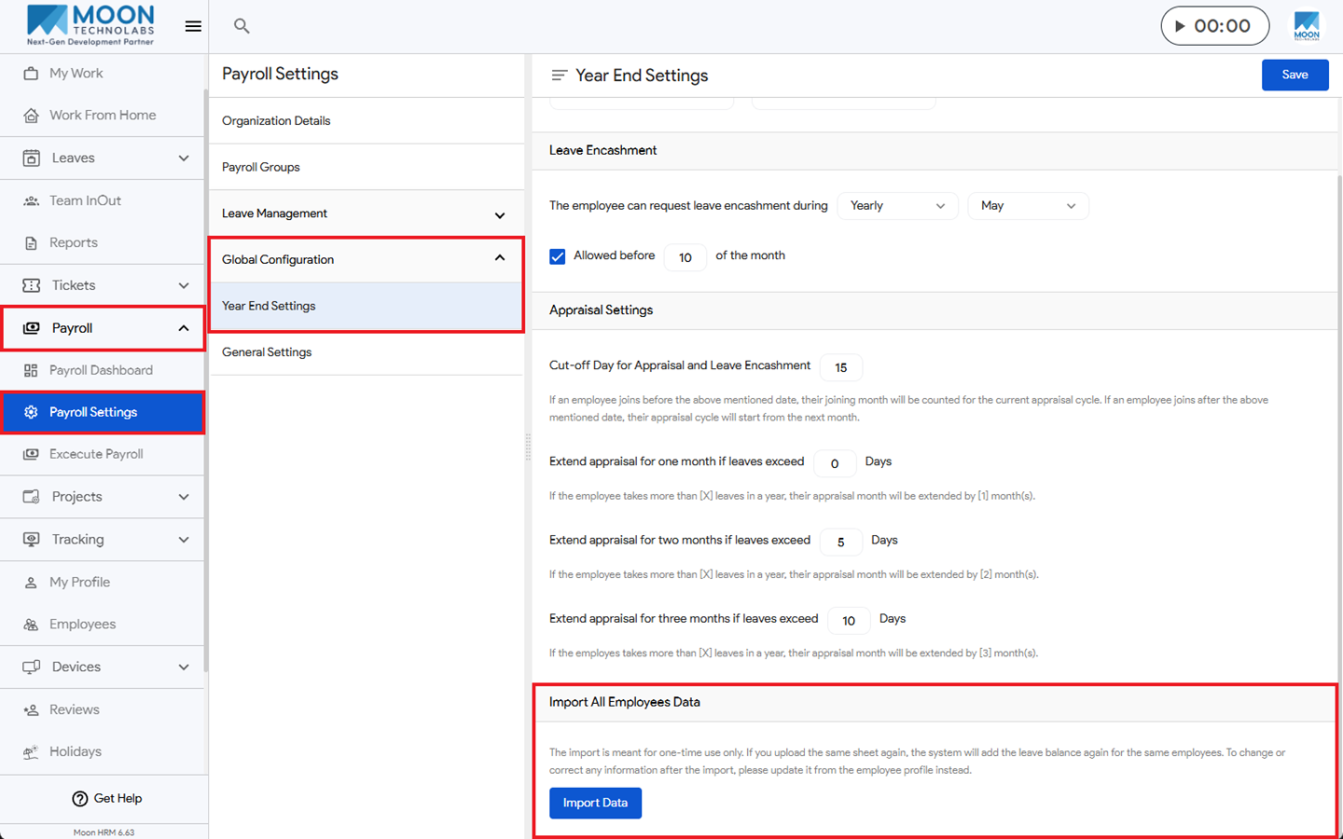The width and height of the screenshot is (1343, 839).
Task: Edit two months extension days field
Action: coord(841,542)
